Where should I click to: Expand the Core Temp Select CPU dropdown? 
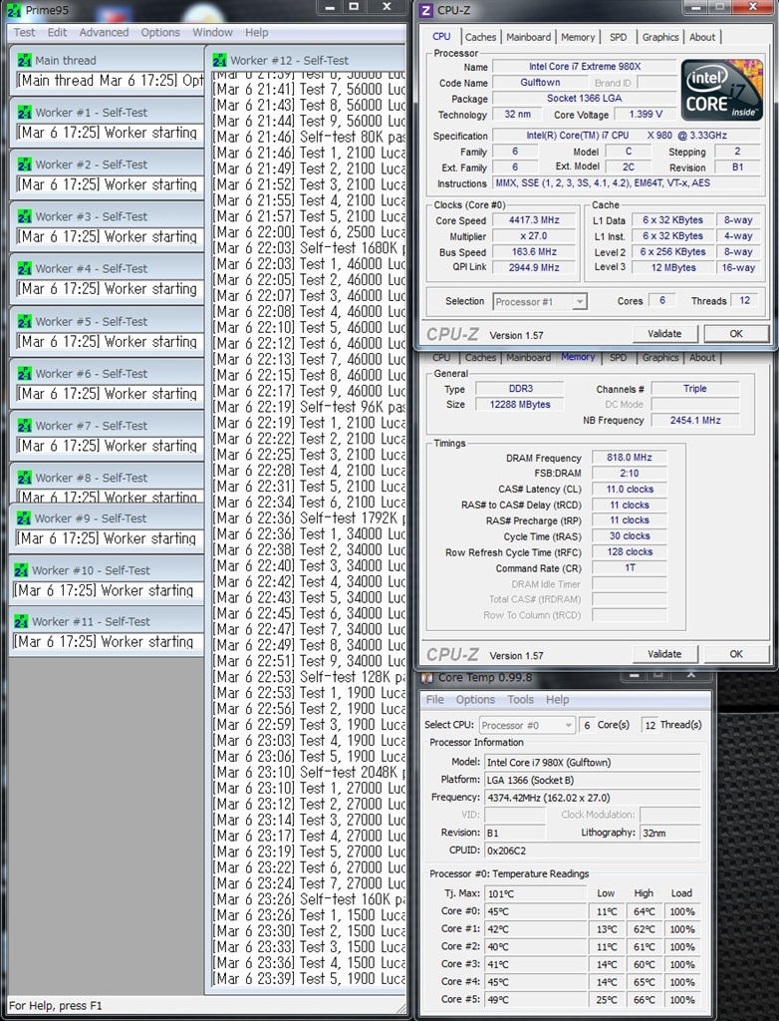click(527, 725)
